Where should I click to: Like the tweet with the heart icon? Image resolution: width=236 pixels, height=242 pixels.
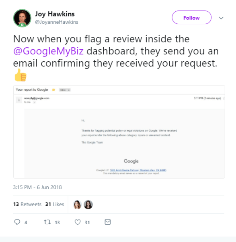coord(78,222)
